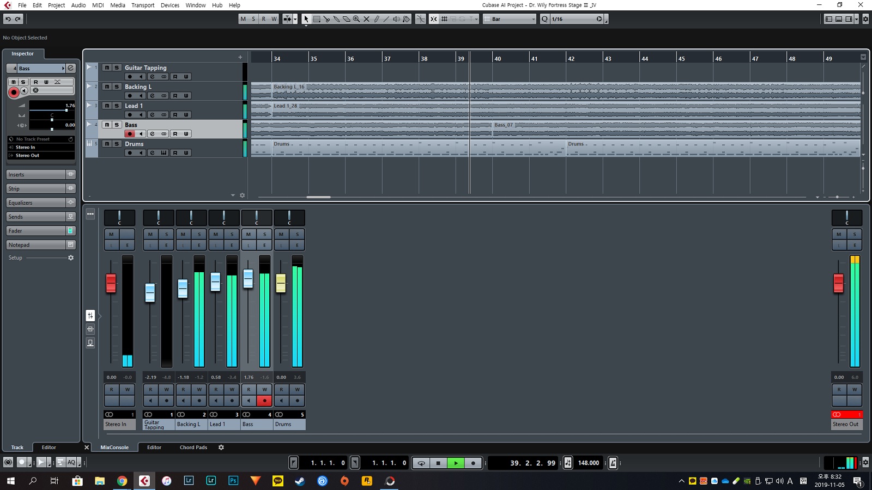Select the Mute (X) tool
Viewport: 872px width, 490px height.
(x=366, y=19)
